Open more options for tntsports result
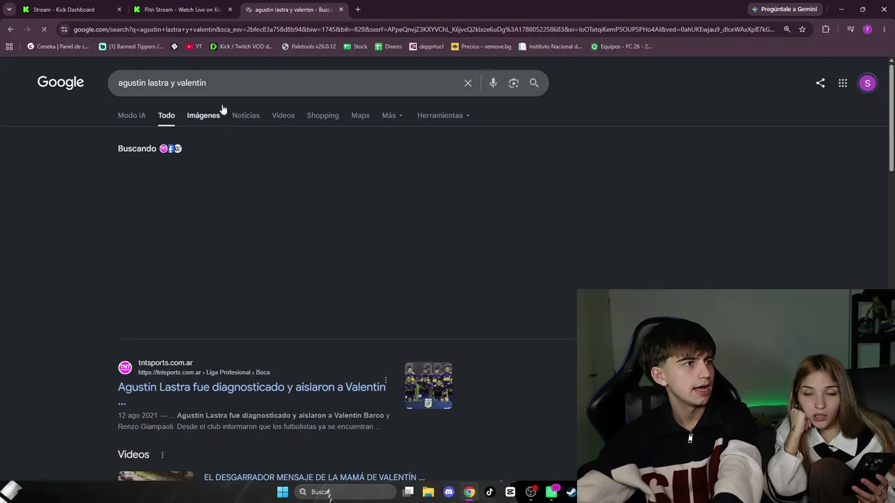This screenshot has width=895, height=503. (x=385, y=381)
